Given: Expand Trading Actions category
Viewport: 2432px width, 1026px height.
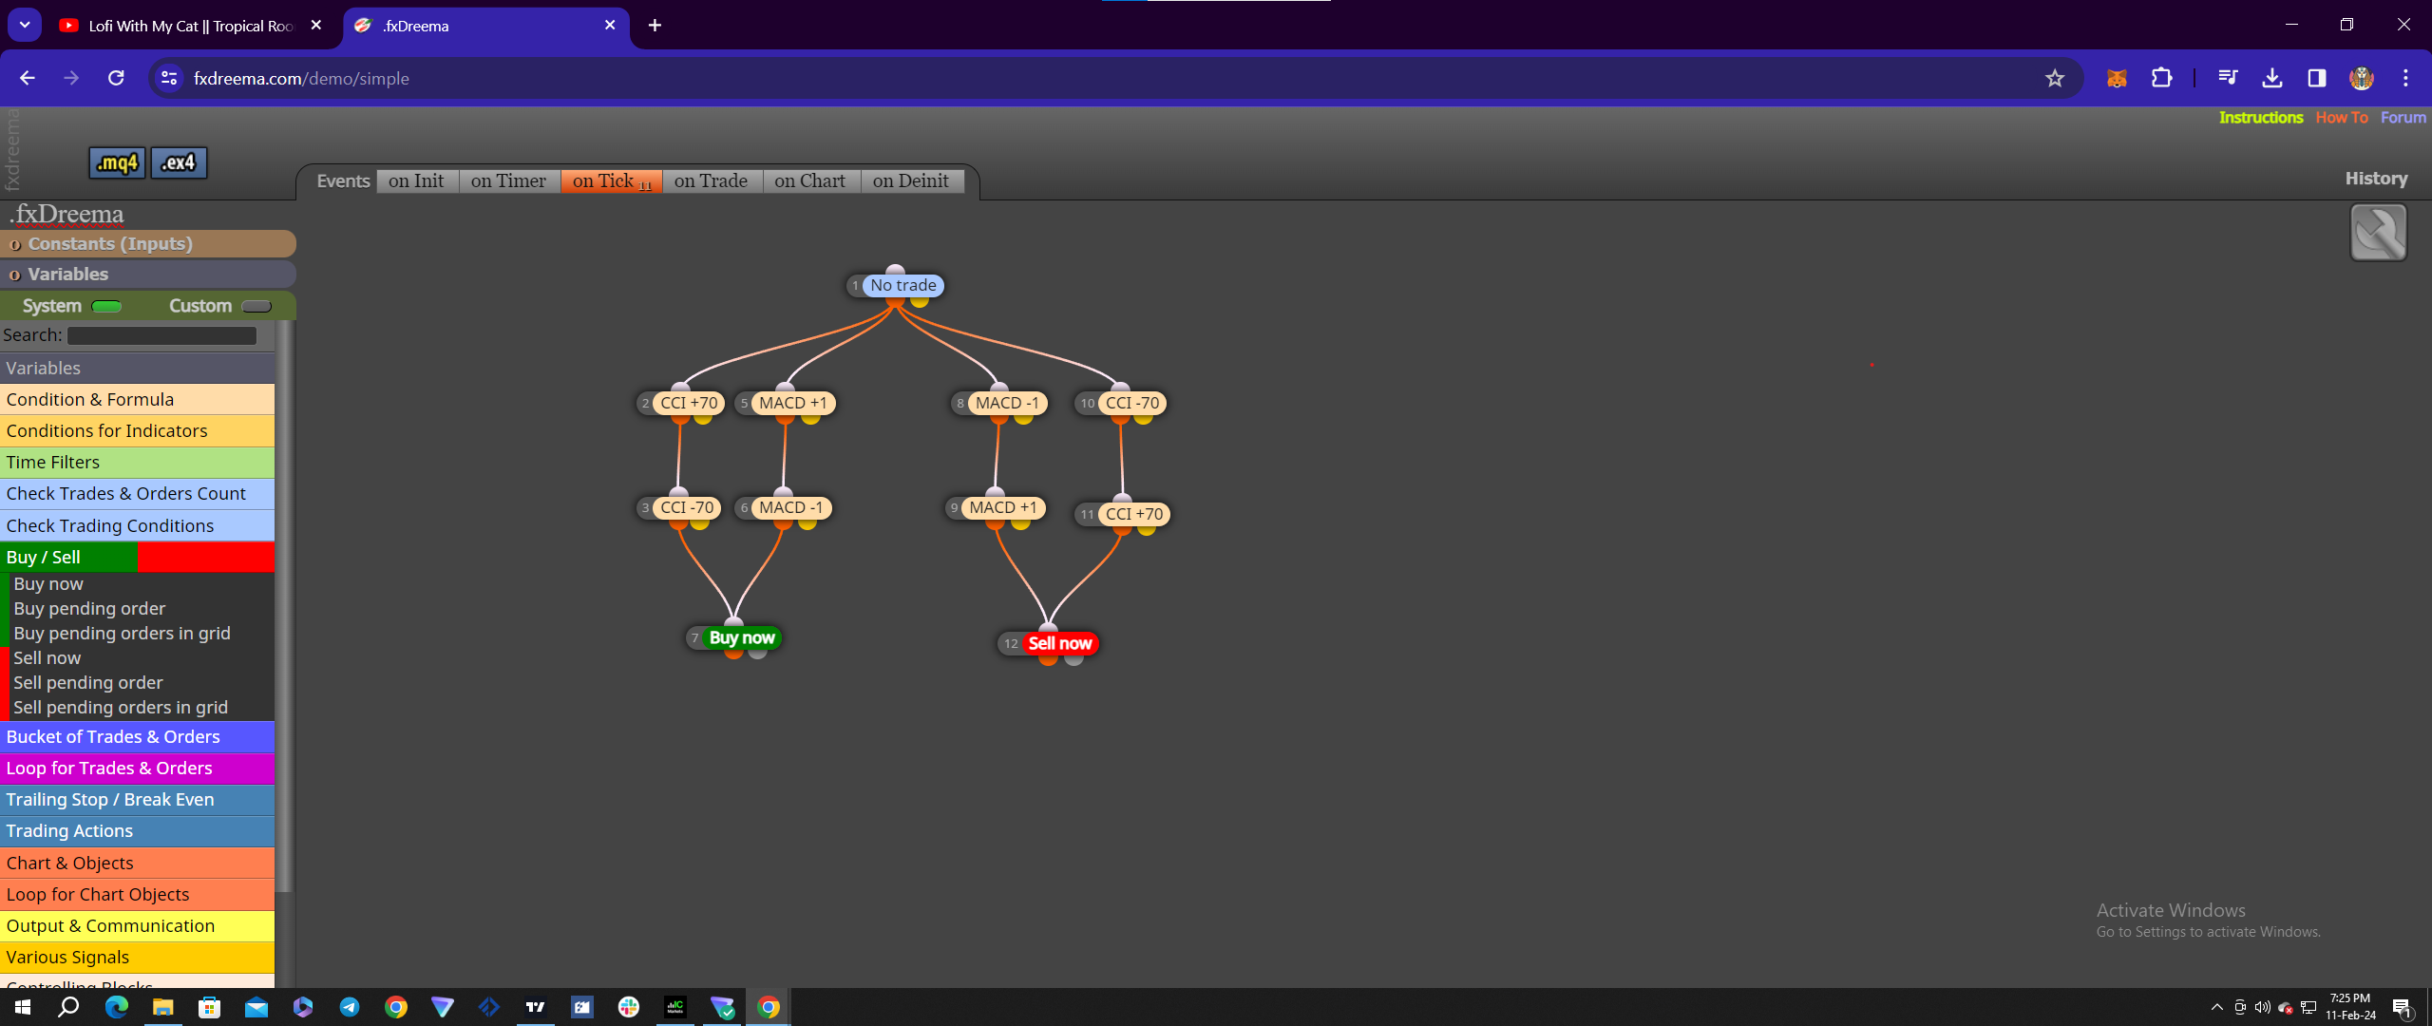Looking at the screenshot, I should point(138,831).
